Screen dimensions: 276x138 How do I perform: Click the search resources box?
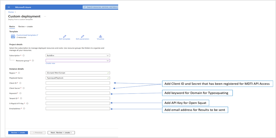pos(100,7)
